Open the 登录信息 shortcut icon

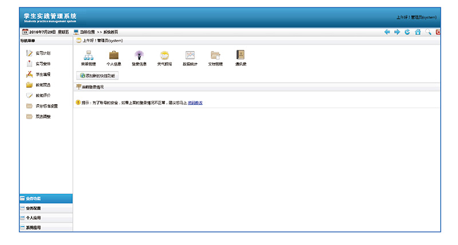pyautogui.click(x=139, y=56)
